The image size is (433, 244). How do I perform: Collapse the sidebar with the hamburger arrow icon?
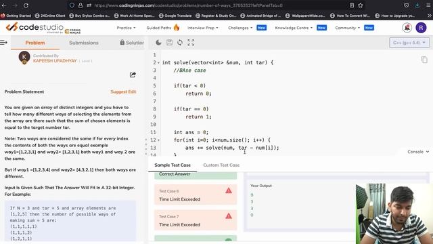(x=3, y=42)
